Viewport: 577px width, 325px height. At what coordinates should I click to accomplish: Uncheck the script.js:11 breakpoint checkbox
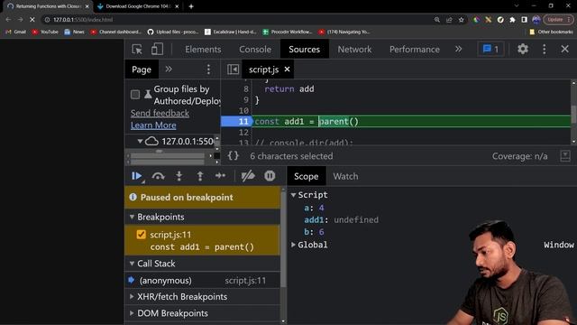141,235
